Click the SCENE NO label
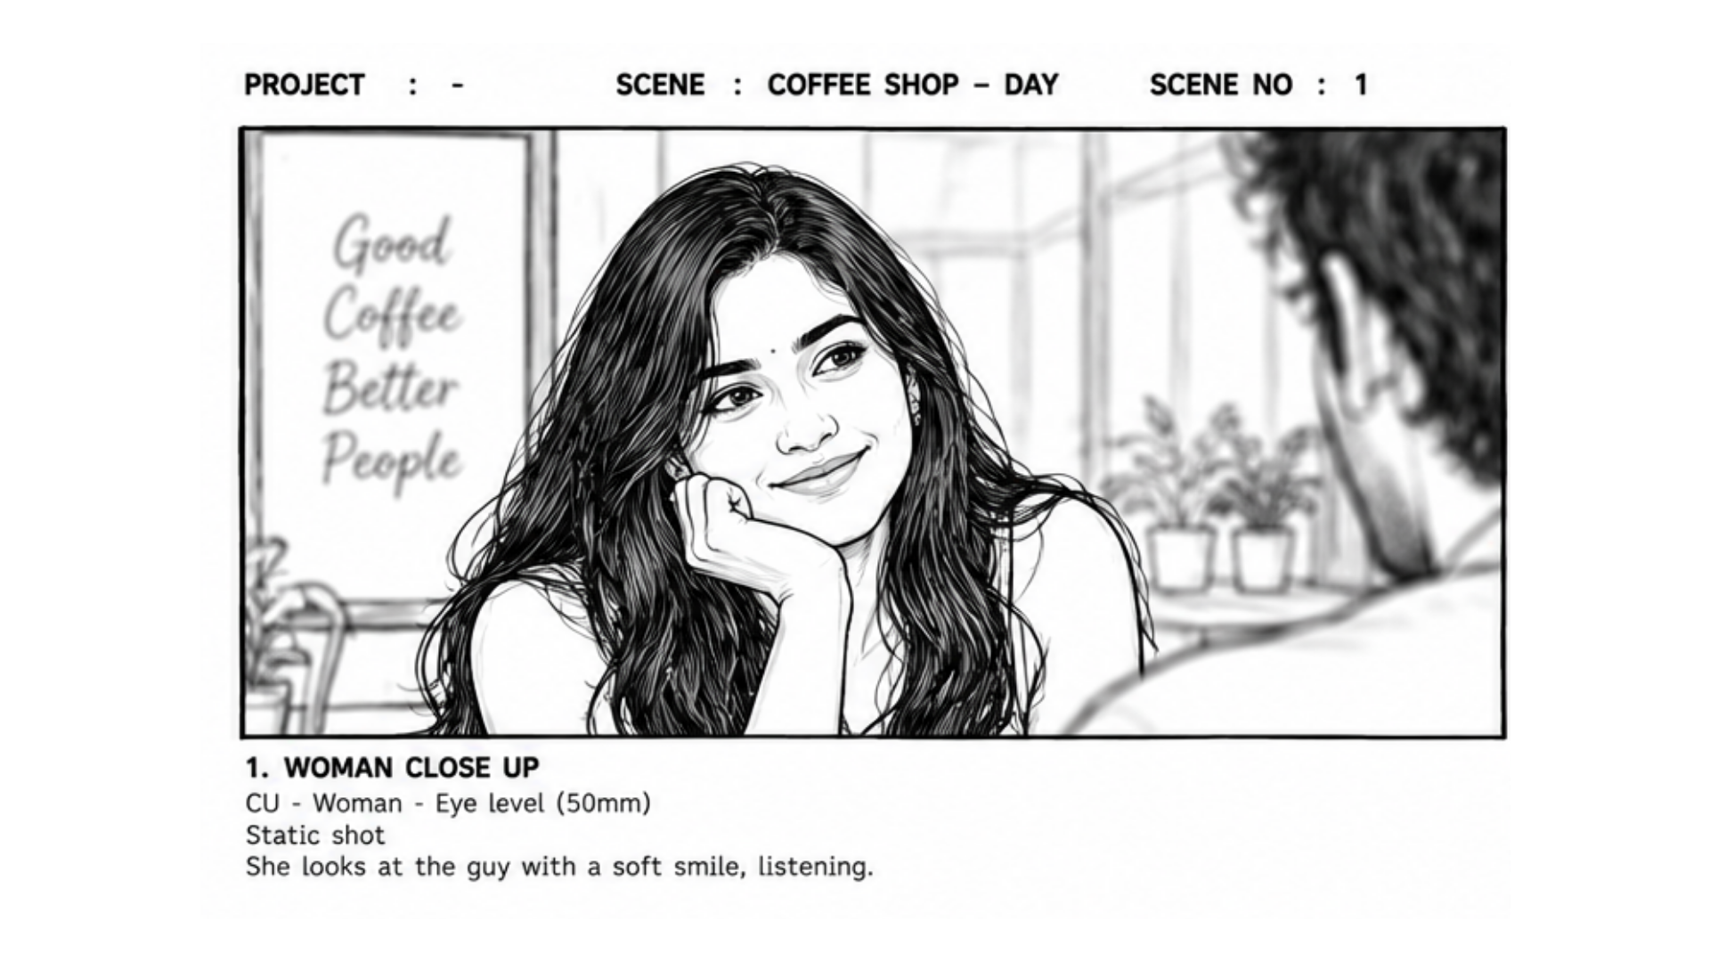 [x=1220, y=85]
